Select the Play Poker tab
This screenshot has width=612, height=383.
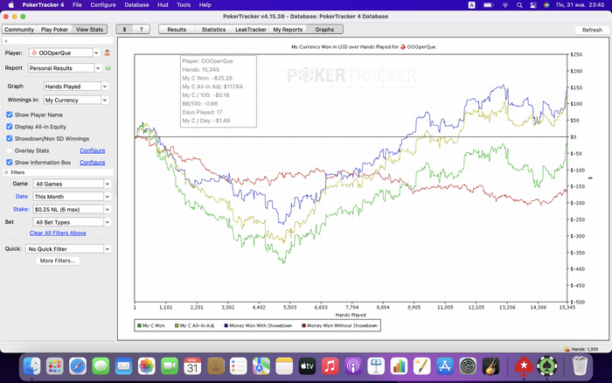(54, 29)
